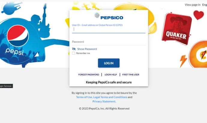This screenshot has height=123, width=207.
Task: Click the Quaker brand logo
Action: tap(176, 29)
